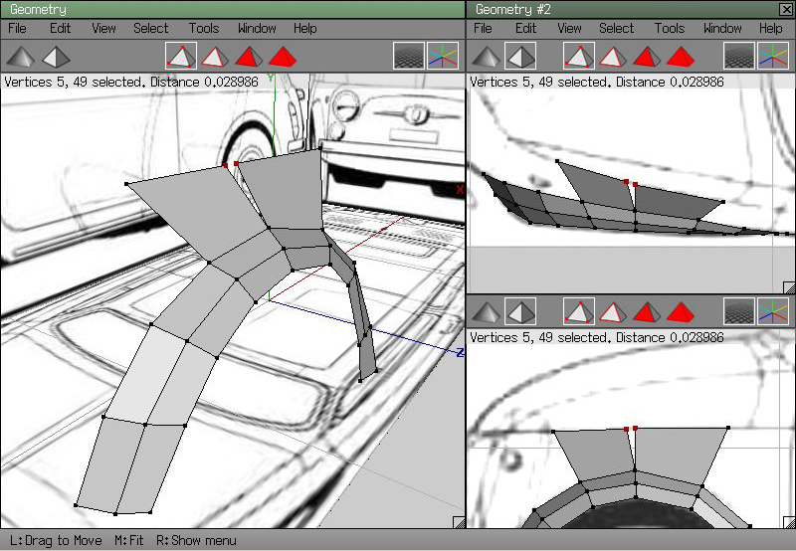
Task: Expand the Select menu in Geometry #2
Action: coord(616,29)
